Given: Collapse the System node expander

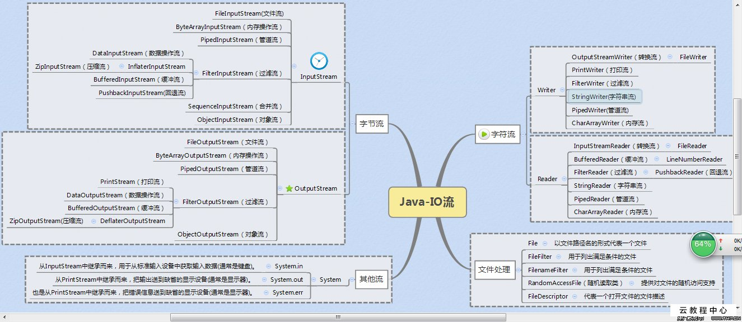Looking at the screenshot, I should point(314,280).
